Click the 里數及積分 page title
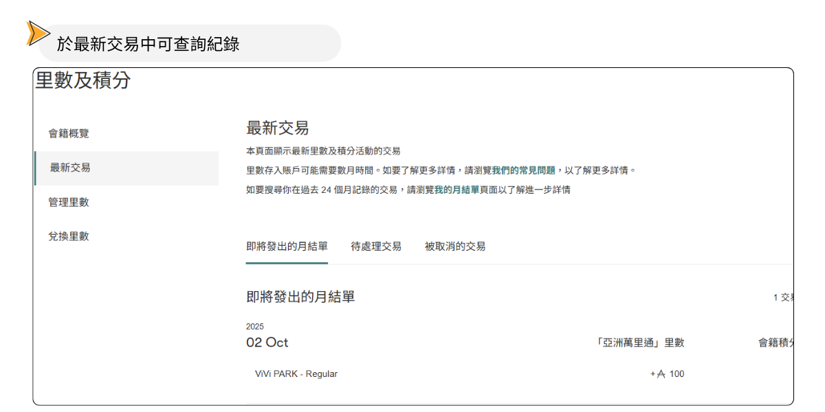Screen dimensions: 825x412 (x=82, y=81)
